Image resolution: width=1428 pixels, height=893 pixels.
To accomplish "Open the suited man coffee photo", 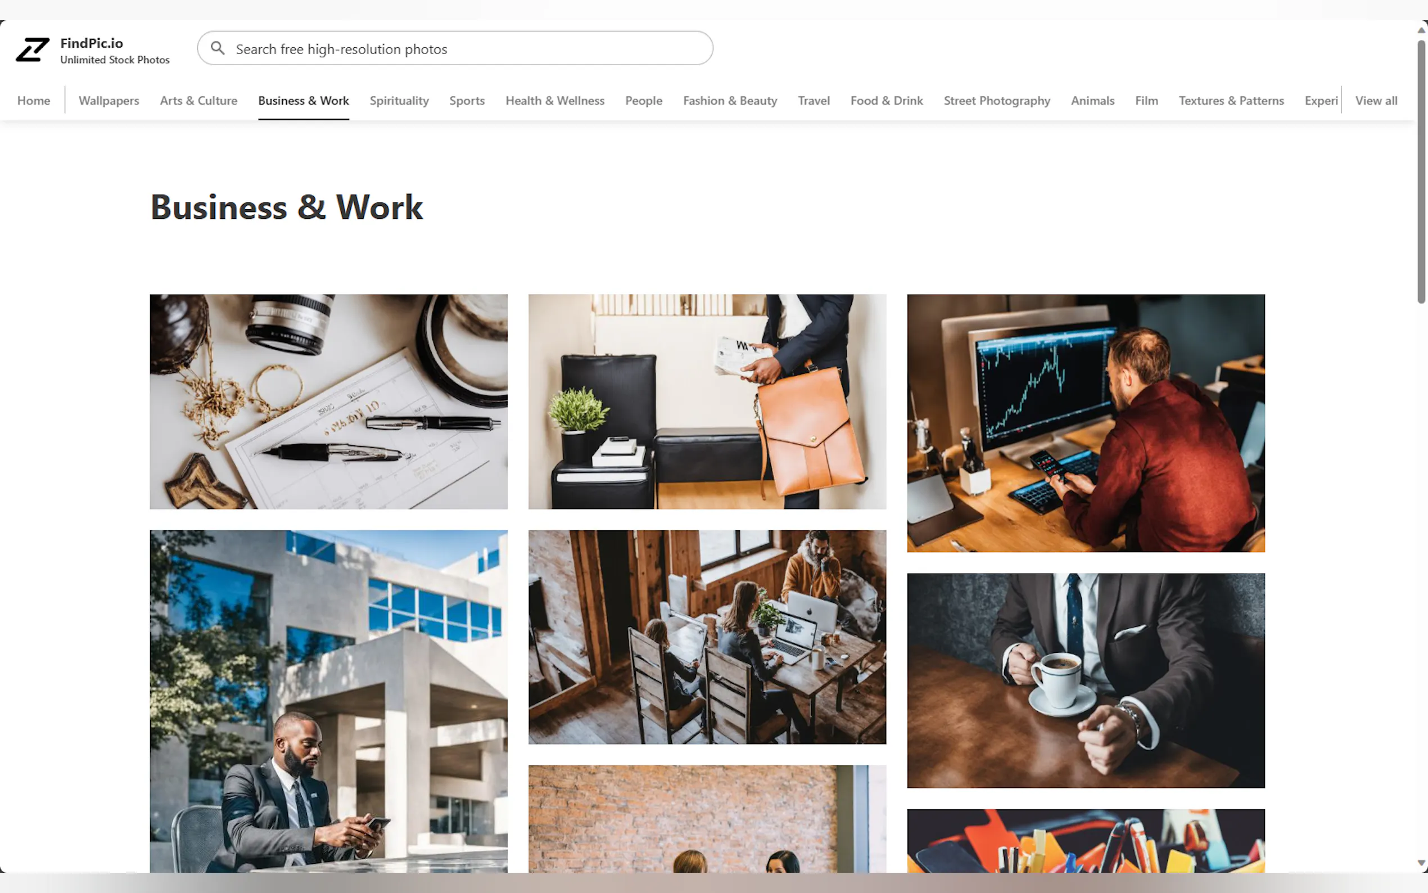I will pyautogui.click(x=1086, y=680).
